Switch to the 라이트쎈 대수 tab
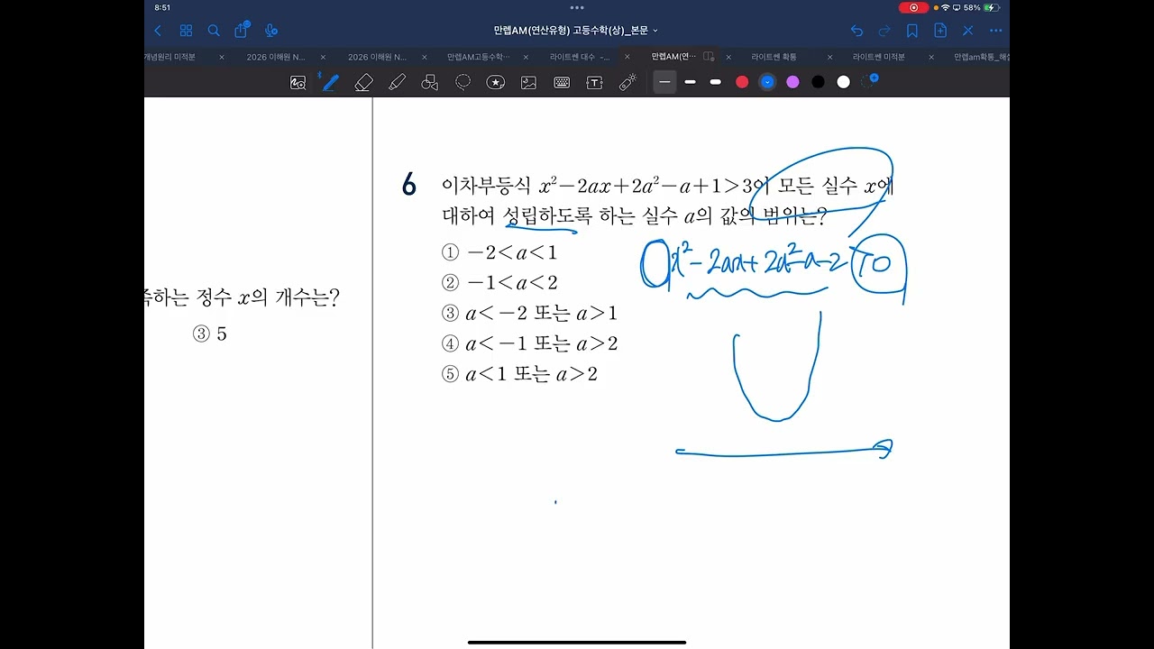The height and width of the screenshot is (649, 1154). 580,57
